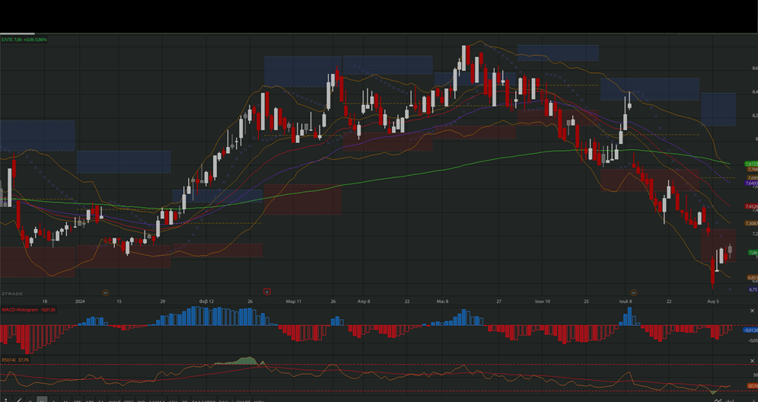Close the MACD-Histogram indicator panel
The height and width of the screenshot is (402, 758).
pyautogui.click(x=752, y=311)
